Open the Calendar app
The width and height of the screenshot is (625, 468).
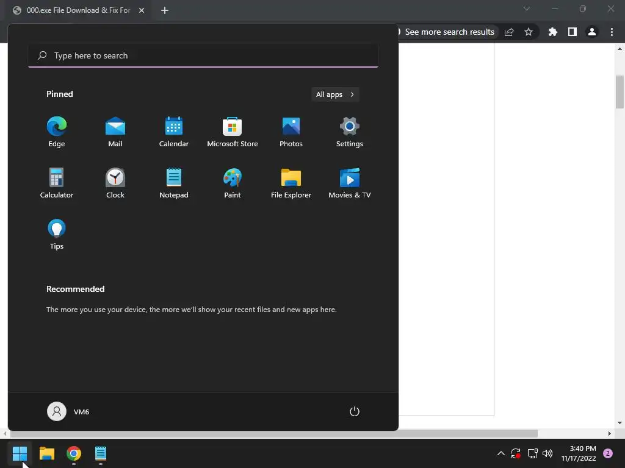[x=174, y=132]
